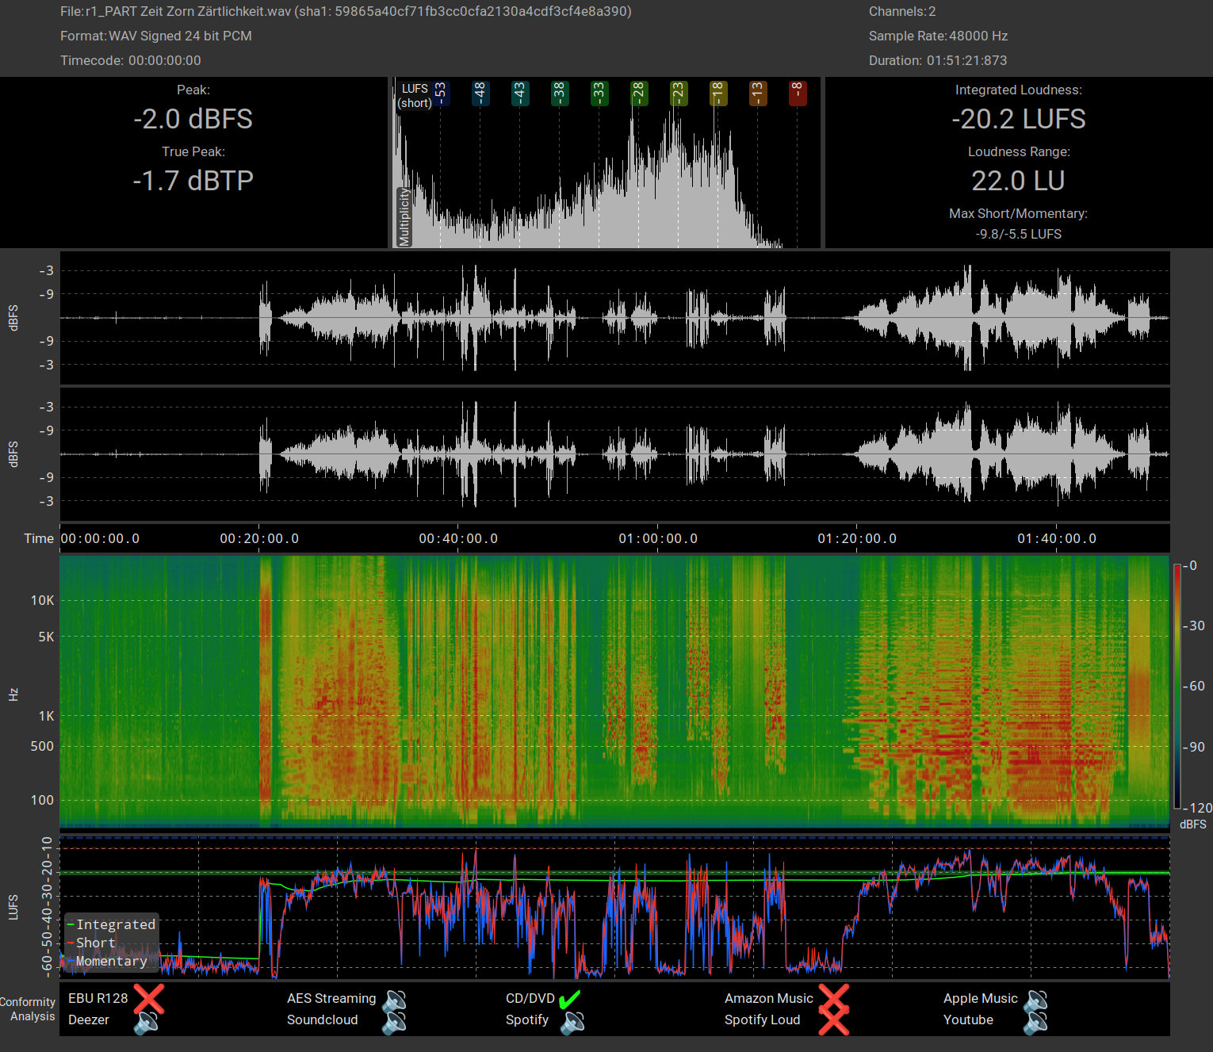Click the speaker icon next to Soundcloud
Image resolution: width=1213 pixels, height=1052 pixels.
pos(394,1021)
